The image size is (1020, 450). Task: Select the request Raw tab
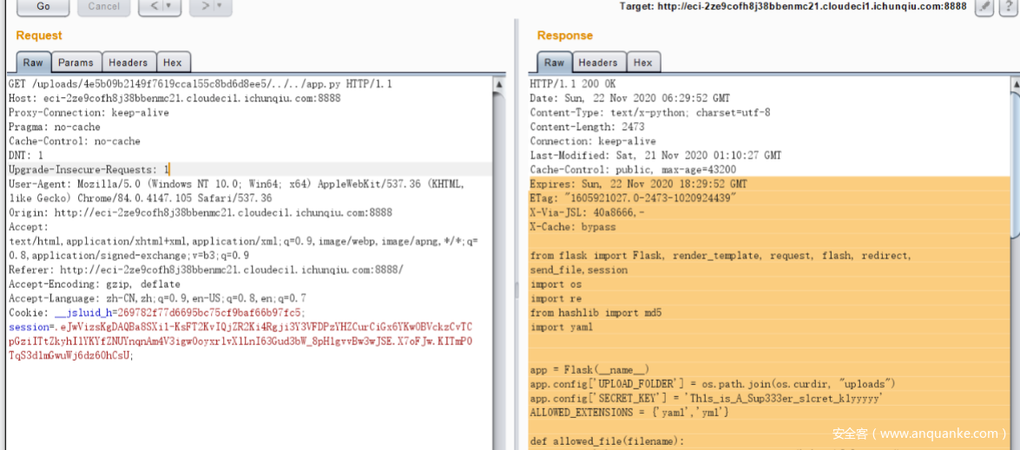click(33, 62)
